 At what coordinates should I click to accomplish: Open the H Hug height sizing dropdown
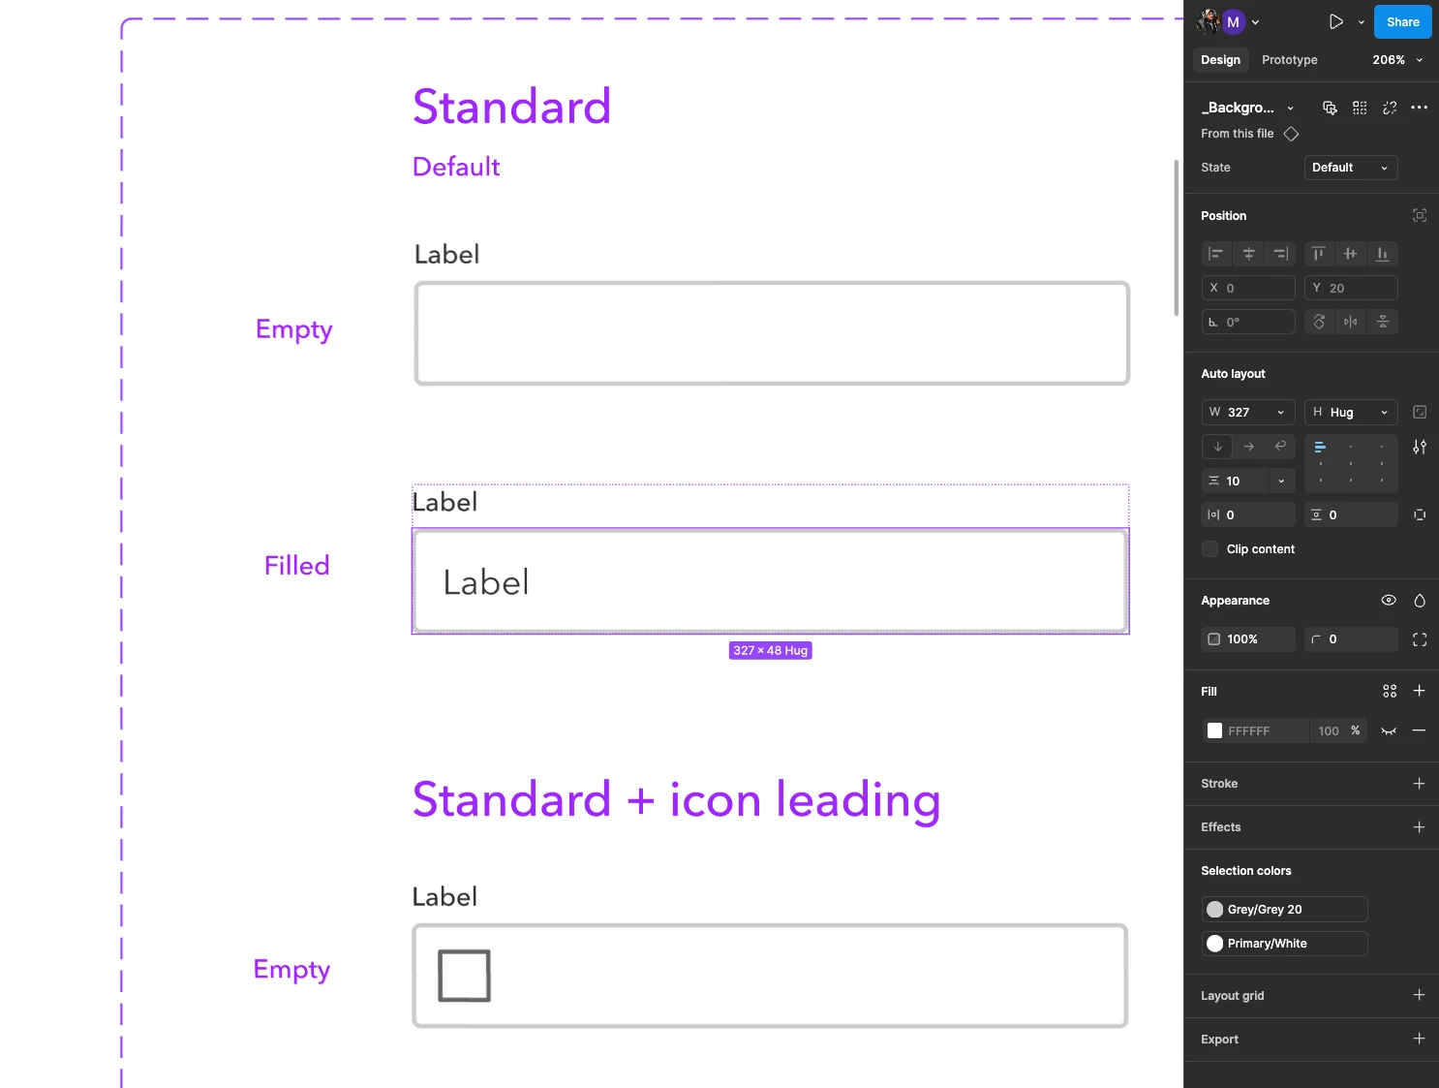[x=1385, y=413]
